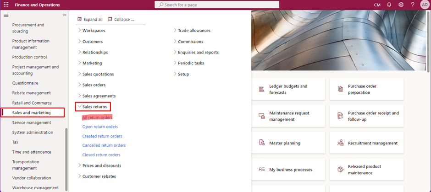Open the settings gear icon

401,5
